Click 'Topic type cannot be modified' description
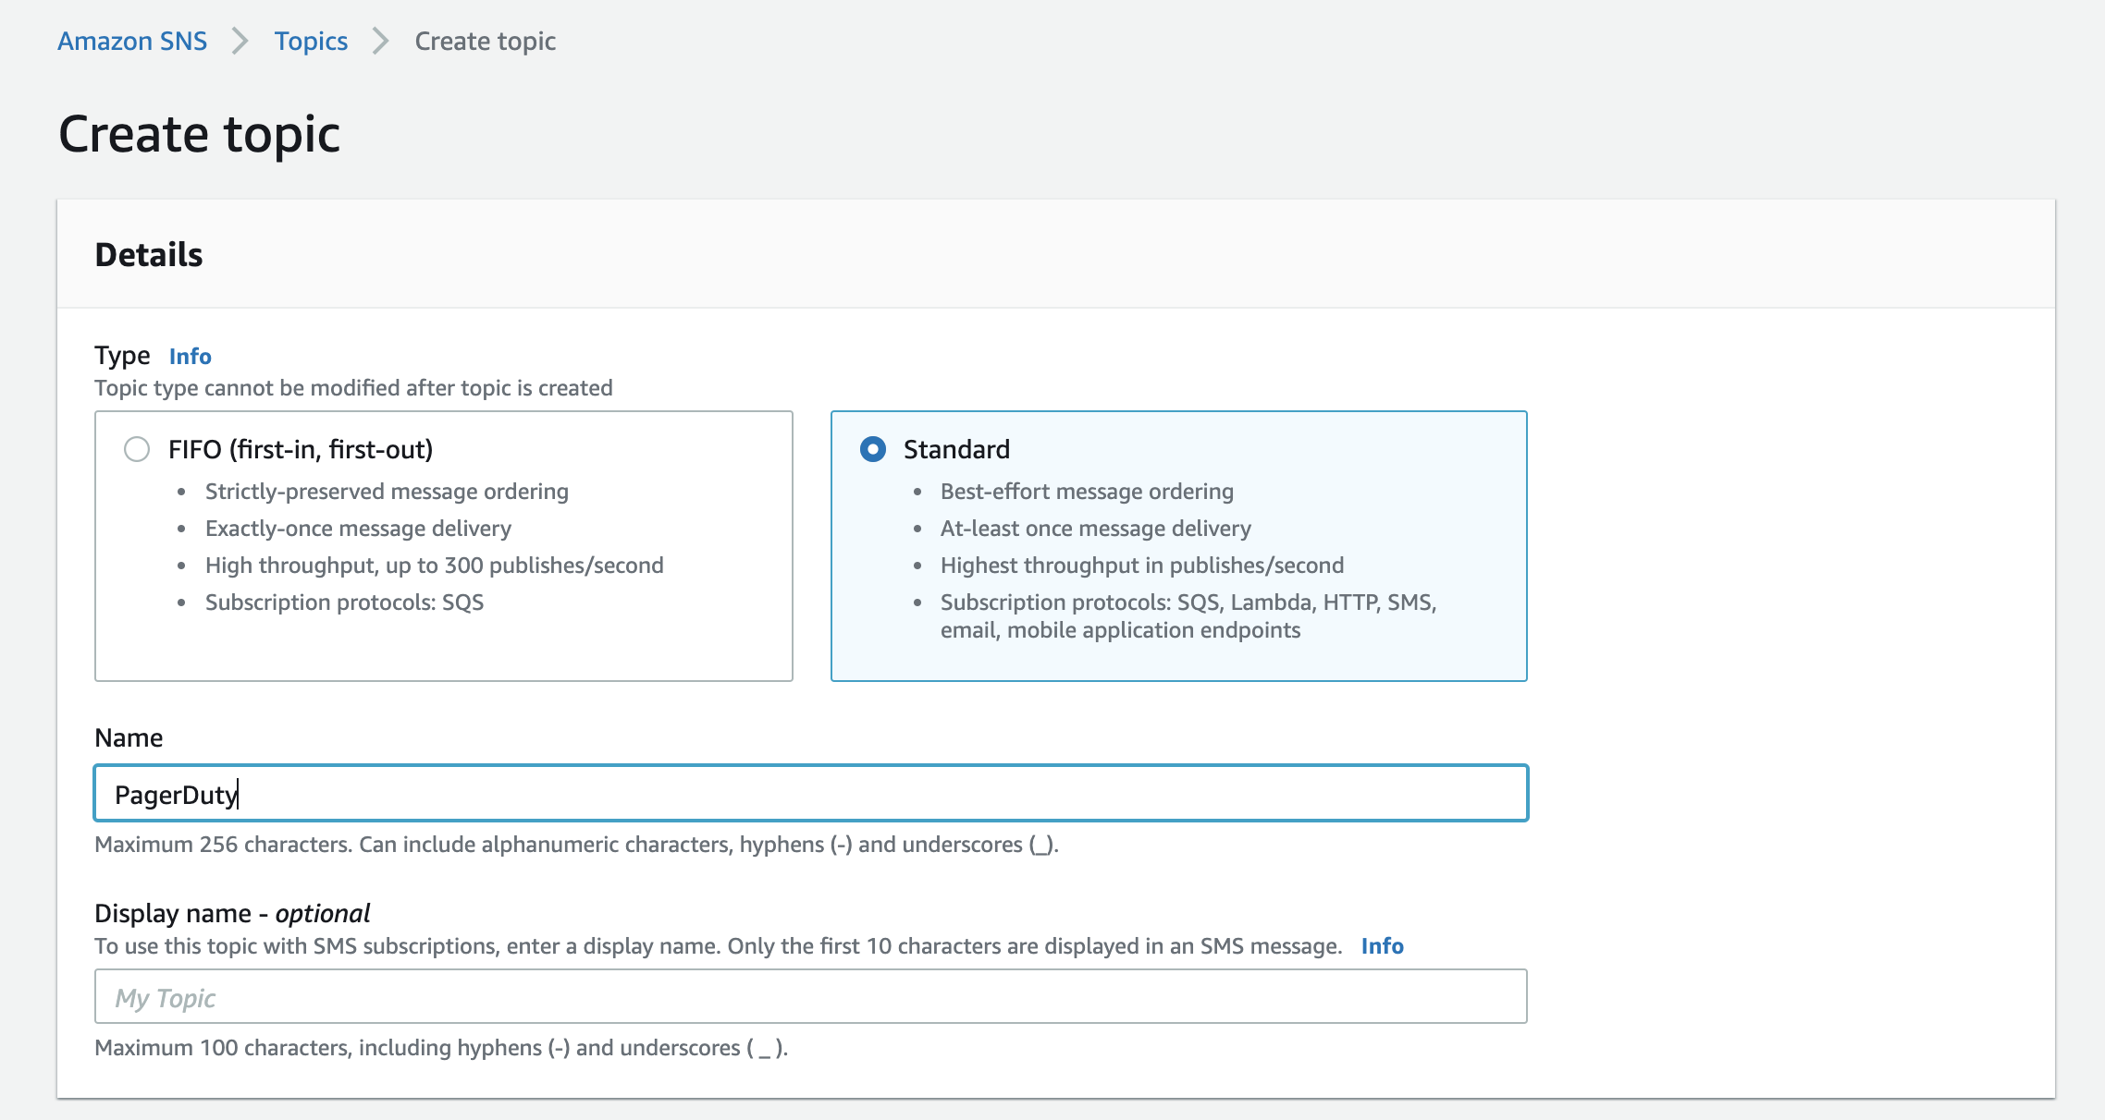This screenshot has height=1120, width=2105. coord(353,387)
